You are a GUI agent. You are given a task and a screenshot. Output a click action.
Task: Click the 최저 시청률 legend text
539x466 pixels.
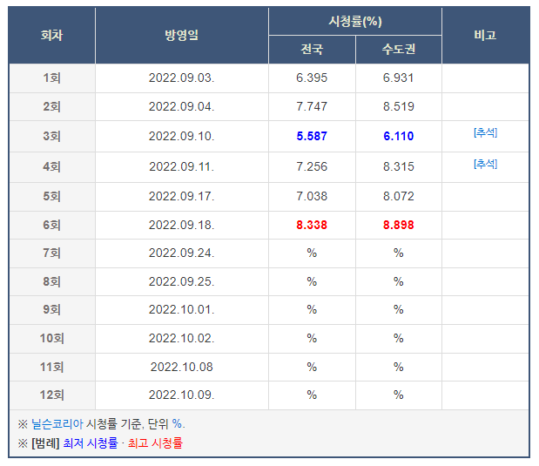90,443
